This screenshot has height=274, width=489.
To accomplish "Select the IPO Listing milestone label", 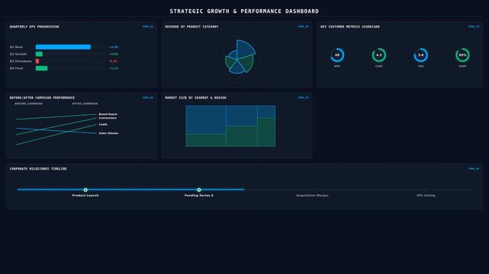I will point(426,196).
